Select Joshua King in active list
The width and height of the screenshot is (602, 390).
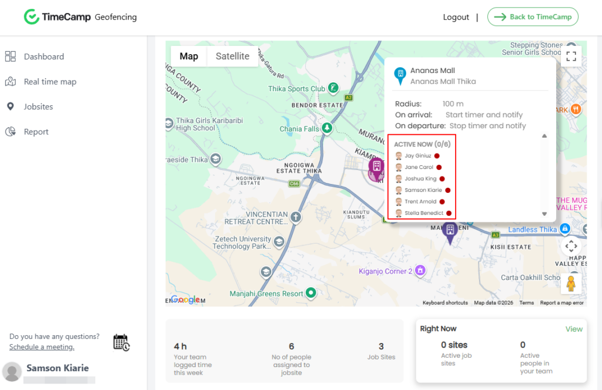pyautogui.click(x=420, y=179)
